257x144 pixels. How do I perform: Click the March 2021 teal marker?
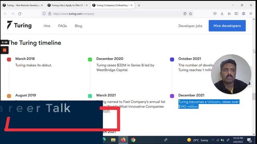[x=90, y=96]
